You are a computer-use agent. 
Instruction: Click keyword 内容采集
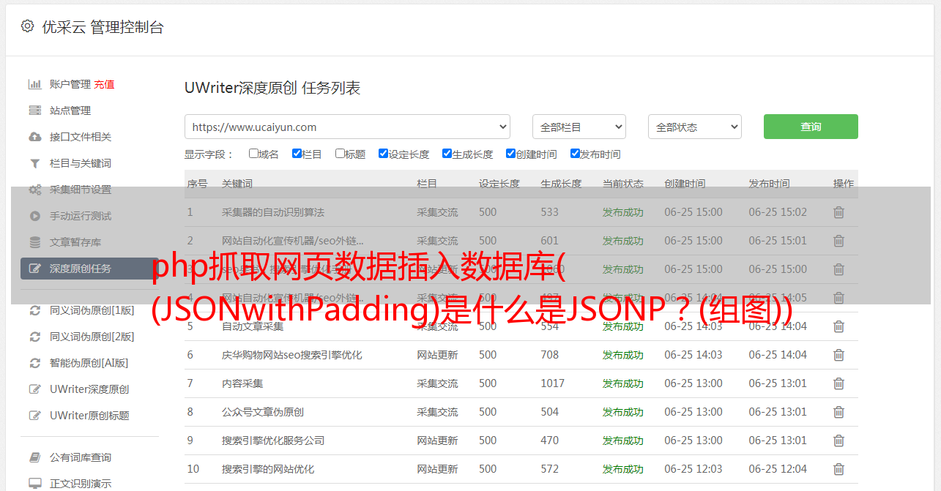[242, 383]
